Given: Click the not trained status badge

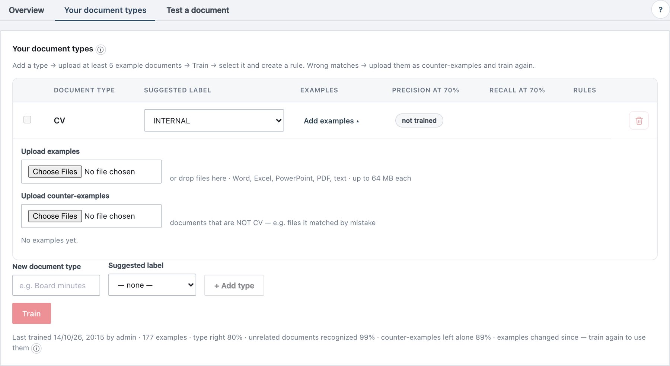Looking at the screenshot, I should coord(419,121).
